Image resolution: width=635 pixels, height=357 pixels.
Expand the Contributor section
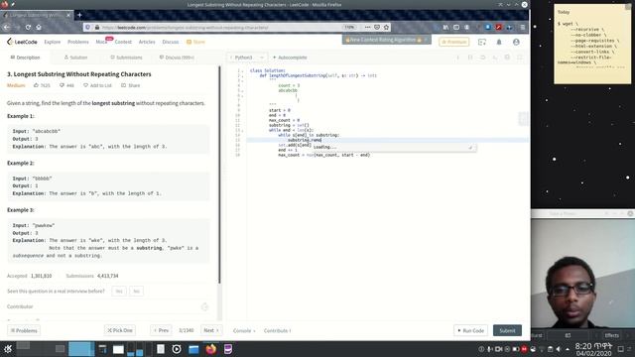[107, 306]
